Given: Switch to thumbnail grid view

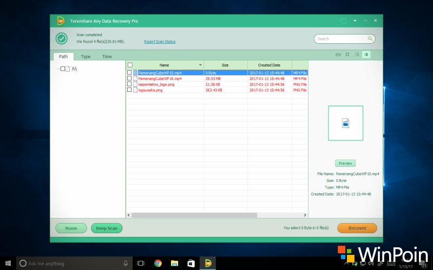Looking at the screenshot, I should click(347, 55).
